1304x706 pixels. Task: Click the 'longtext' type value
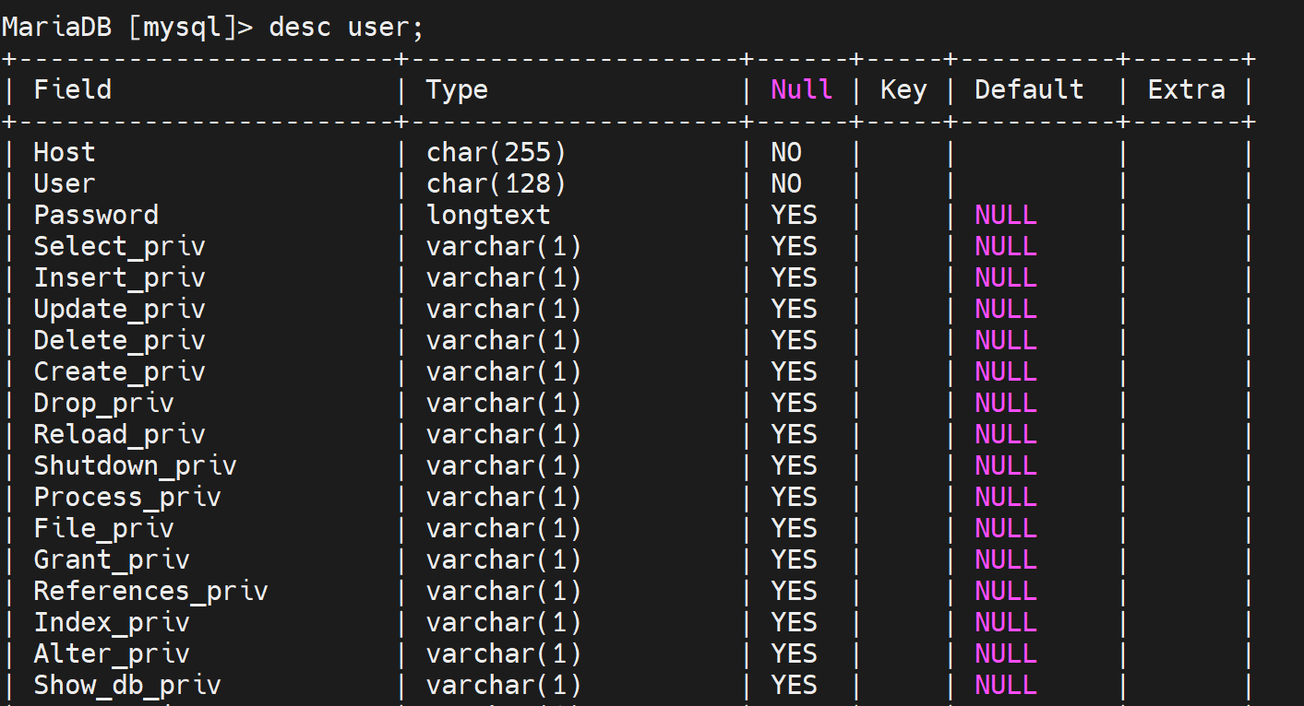coord(488,215)
